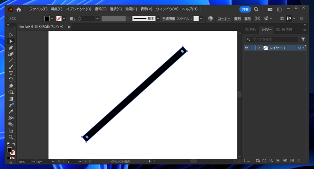The height and width of the screenshot is (169, 314).
Task: Click the 不透明度 link
Action: [169, 18]
